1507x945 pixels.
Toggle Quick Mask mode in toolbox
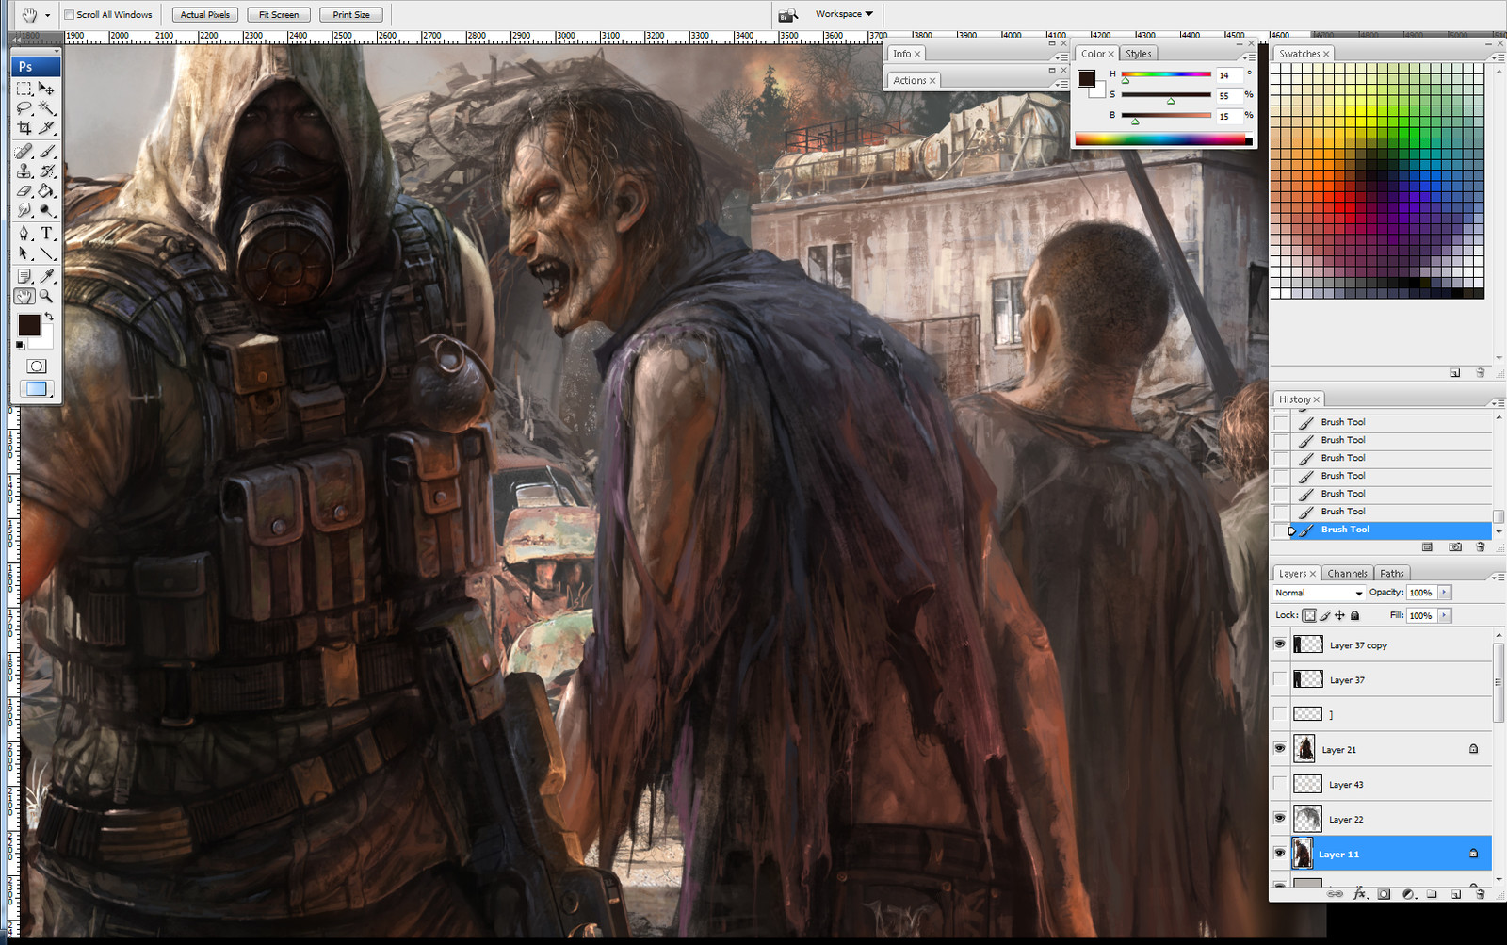pos(36,367)
